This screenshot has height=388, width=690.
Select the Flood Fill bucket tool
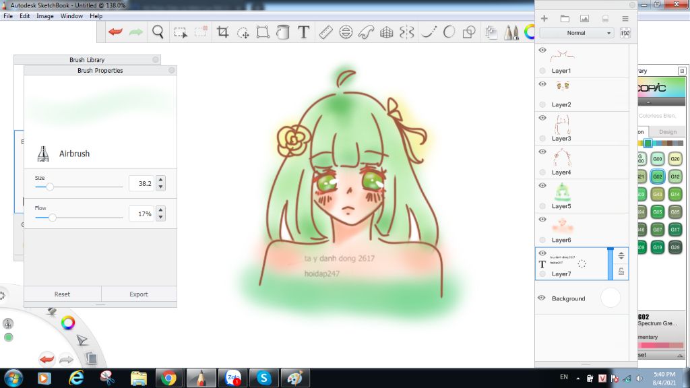283,32
